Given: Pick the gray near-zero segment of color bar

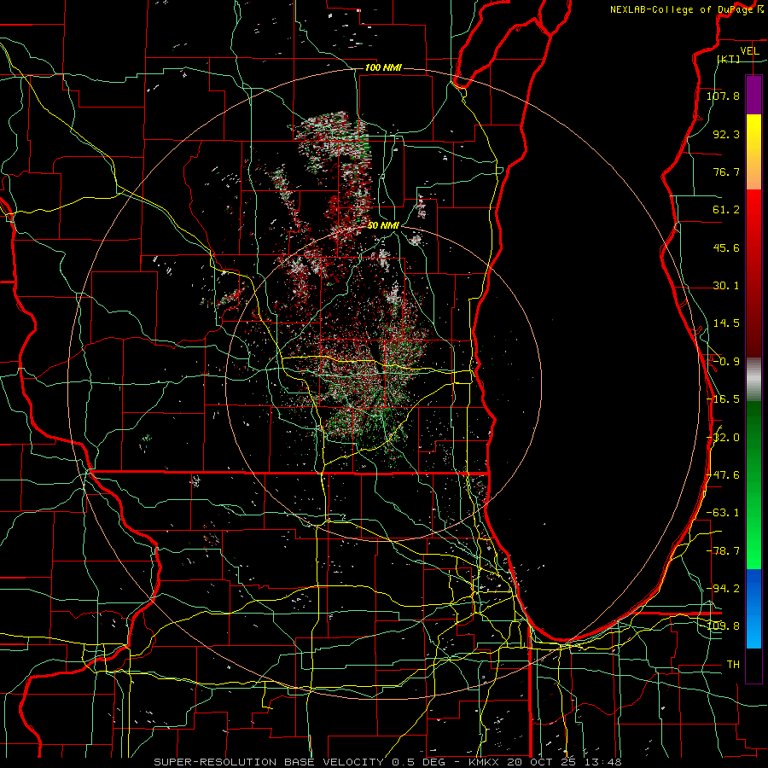Looking at the screenshot, I should [x=753, y=379].
